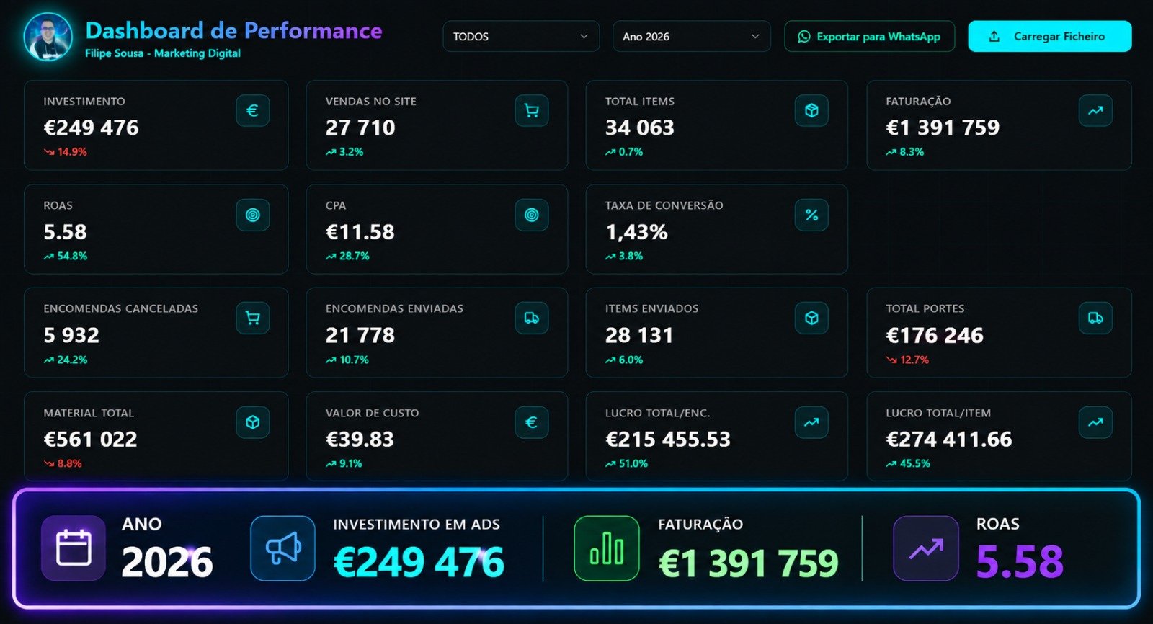The width and height of the screenshot is (1153, 624).
Task: Click the trend icon on Lucro Total/Item card
Action: coord(1095,422)
